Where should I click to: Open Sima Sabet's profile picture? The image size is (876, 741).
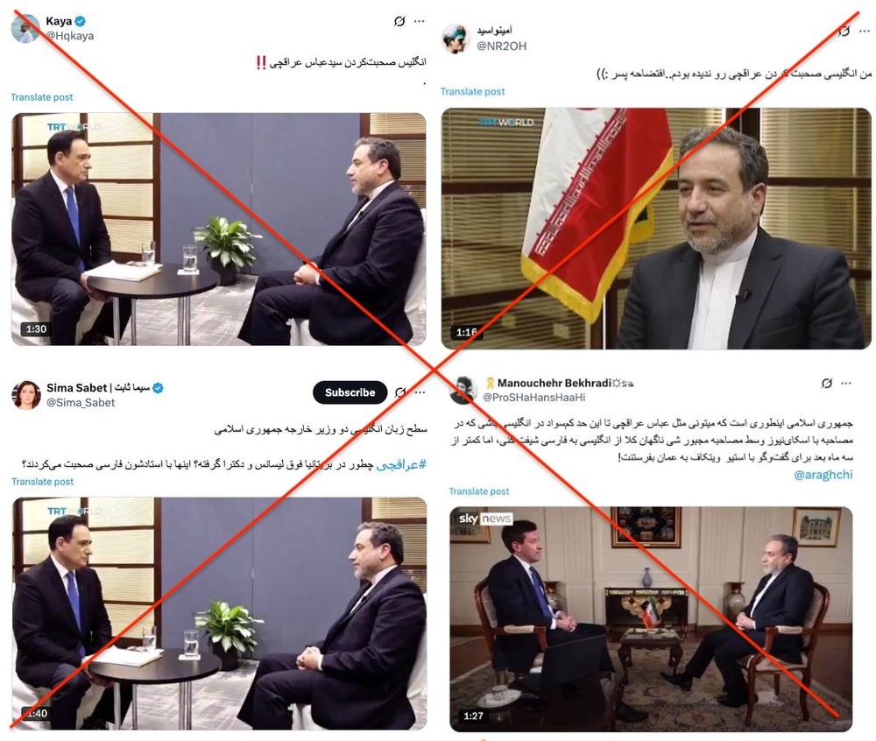pos(26,395)
